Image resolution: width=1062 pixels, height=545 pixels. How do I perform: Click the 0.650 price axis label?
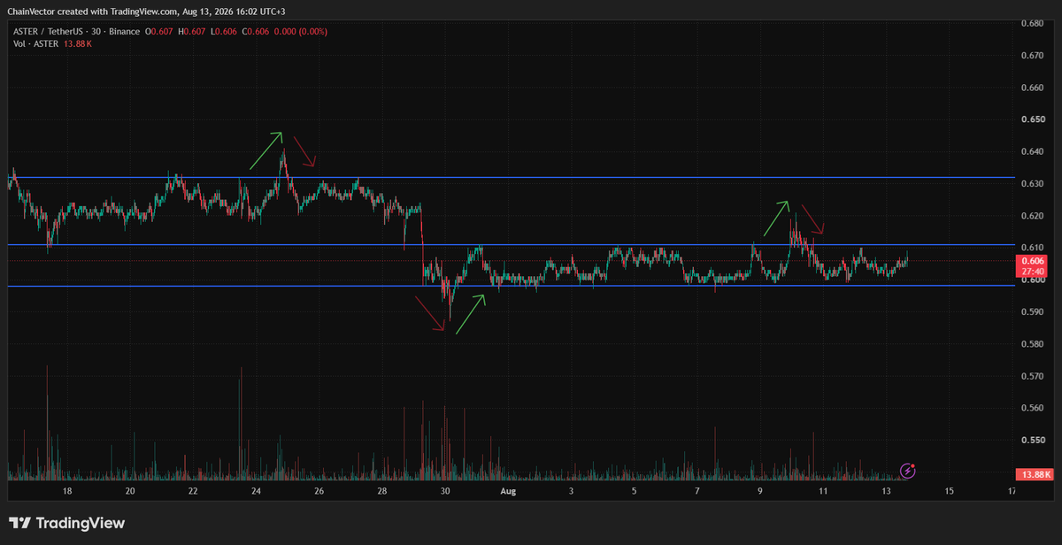click(x=1033, y=119)
